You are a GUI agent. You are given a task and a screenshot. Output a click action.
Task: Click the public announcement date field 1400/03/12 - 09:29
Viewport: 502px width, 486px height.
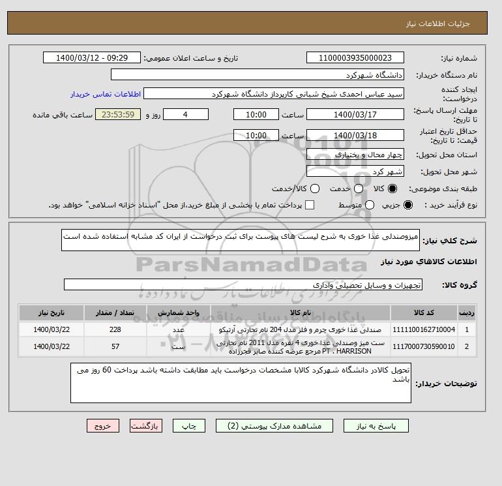point(92,57)
